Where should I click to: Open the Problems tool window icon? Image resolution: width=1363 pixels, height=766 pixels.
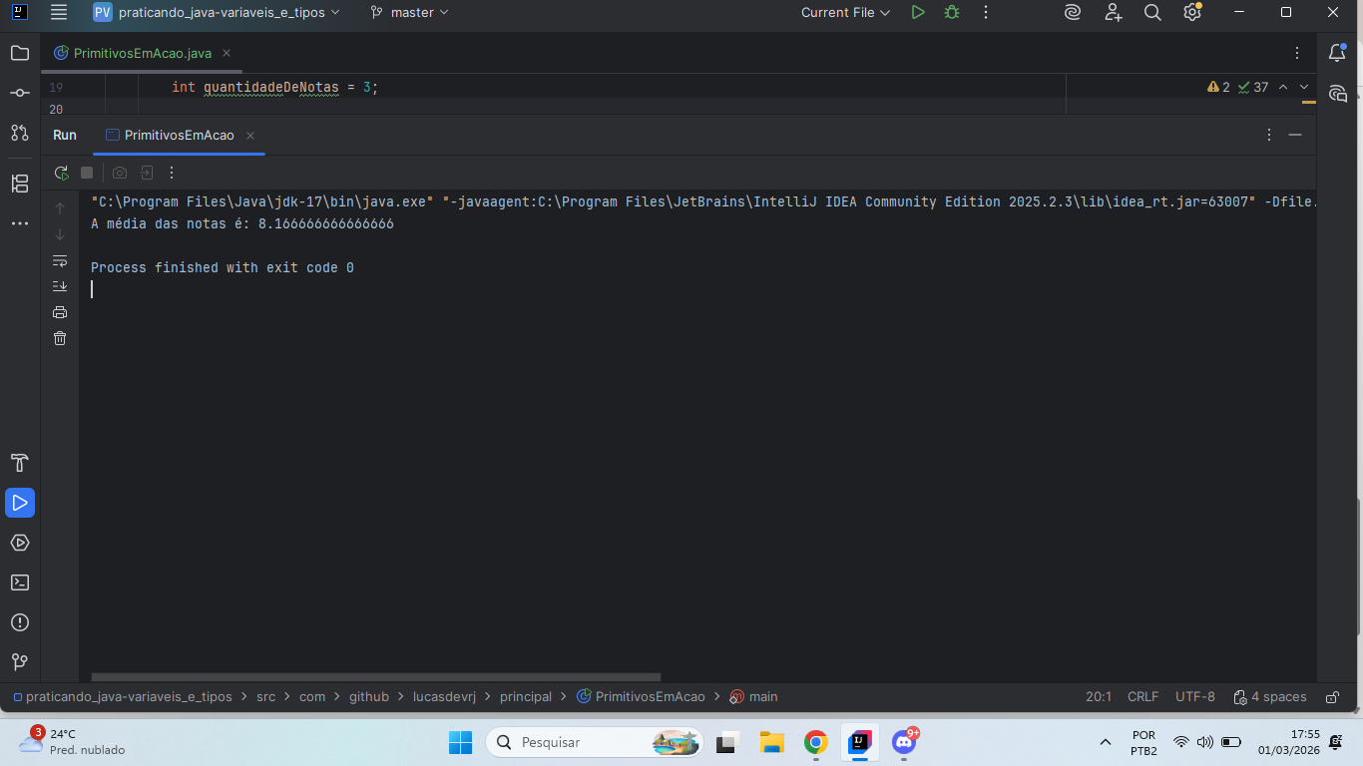coord(20,622)
